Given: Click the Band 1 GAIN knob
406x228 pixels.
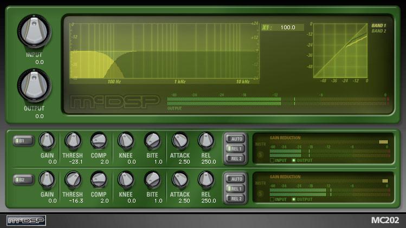Looking at the screenshot, I should pyautogui.click(x=47, y=141).
